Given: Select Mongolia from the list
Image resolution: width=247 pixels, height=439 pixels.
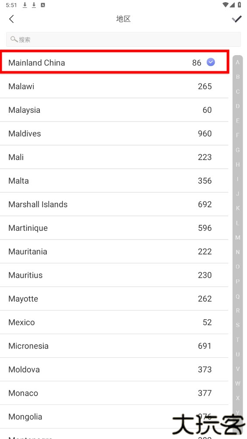Looking at the screenshot, I should [x=114, y=417].
